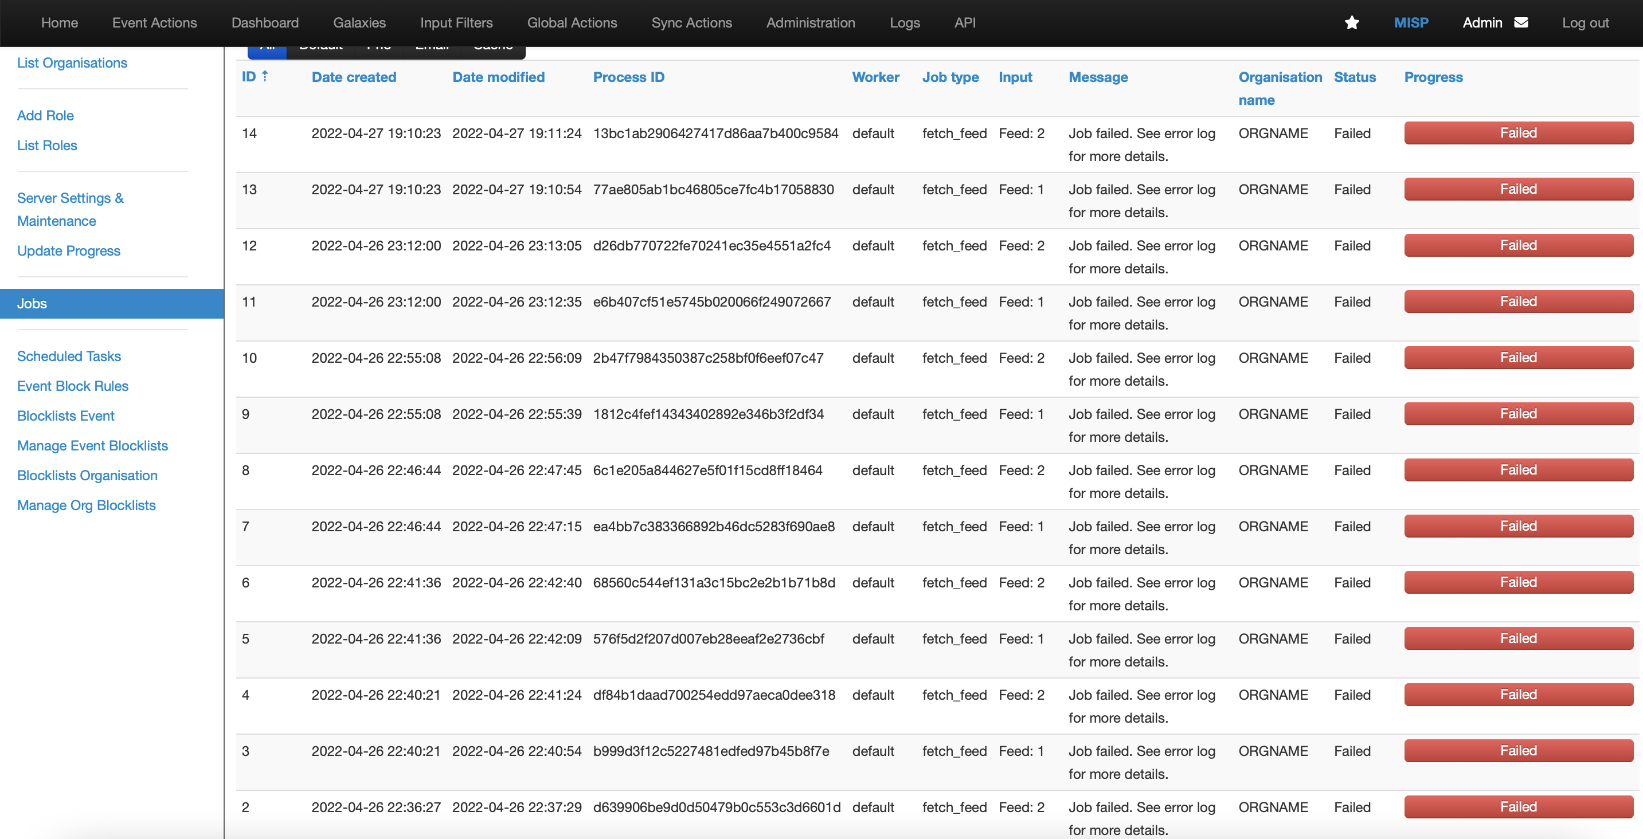Open the Sync Actions menu

tap(691, 23)
